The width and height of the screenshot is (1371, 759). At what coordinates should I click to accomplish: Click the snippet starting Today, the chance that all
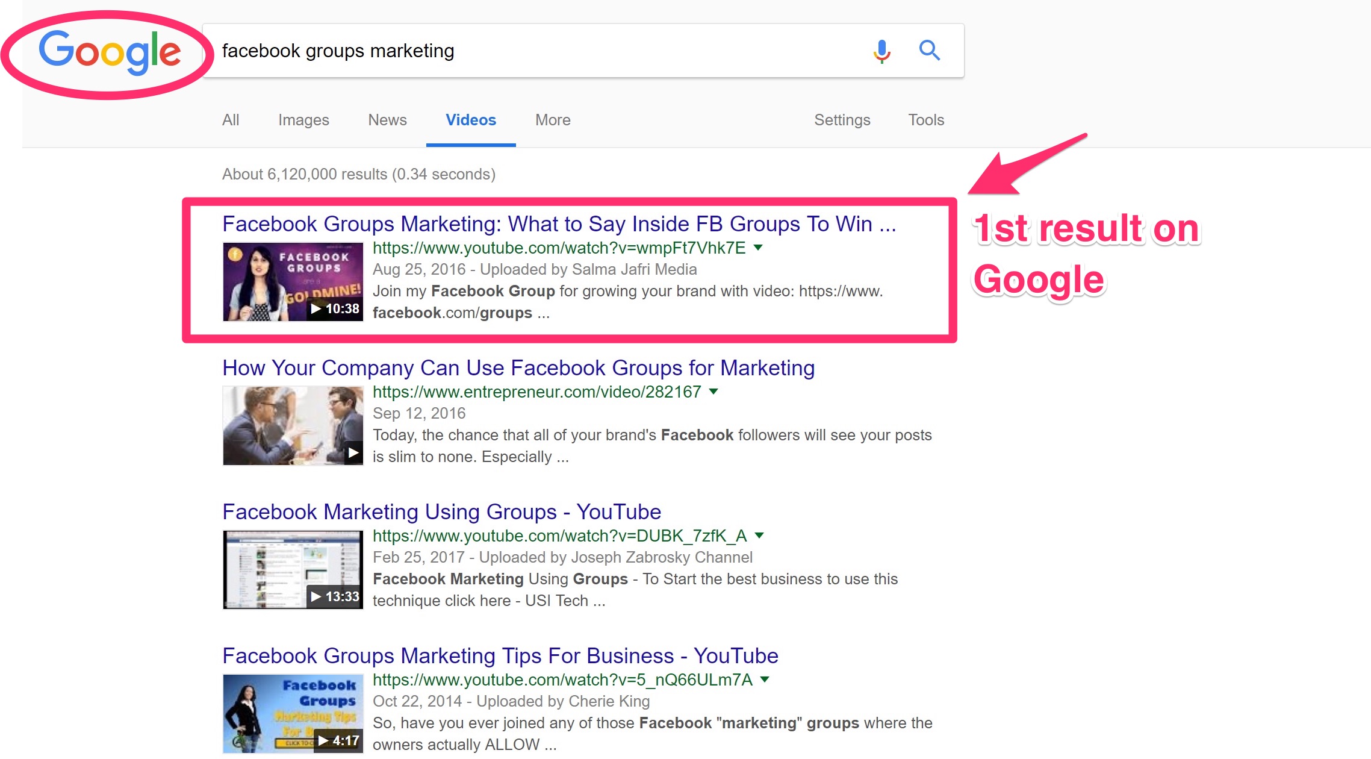pyautogui.click(x=652, y=446)
